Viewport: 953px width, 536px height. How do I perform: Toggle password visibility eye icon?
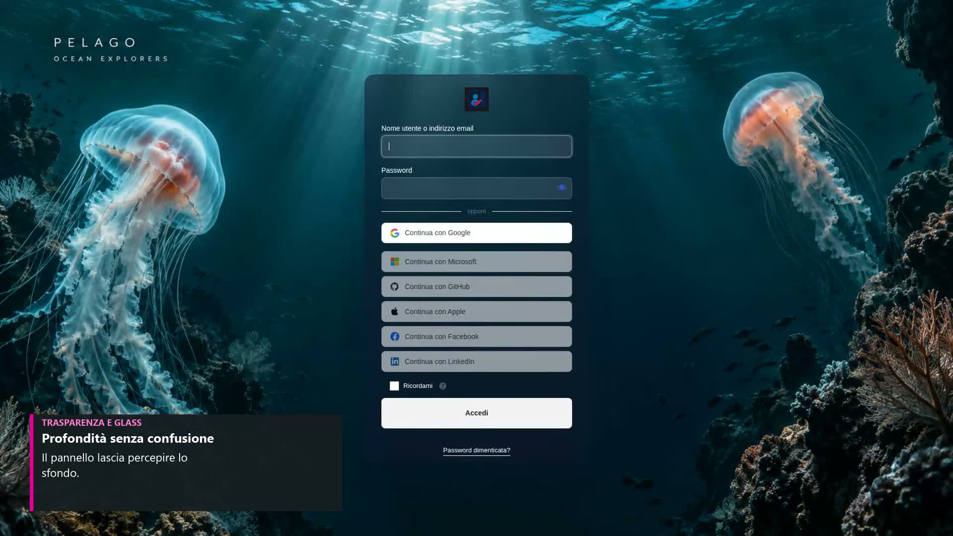pyautogui.click(x=562, y=188)
